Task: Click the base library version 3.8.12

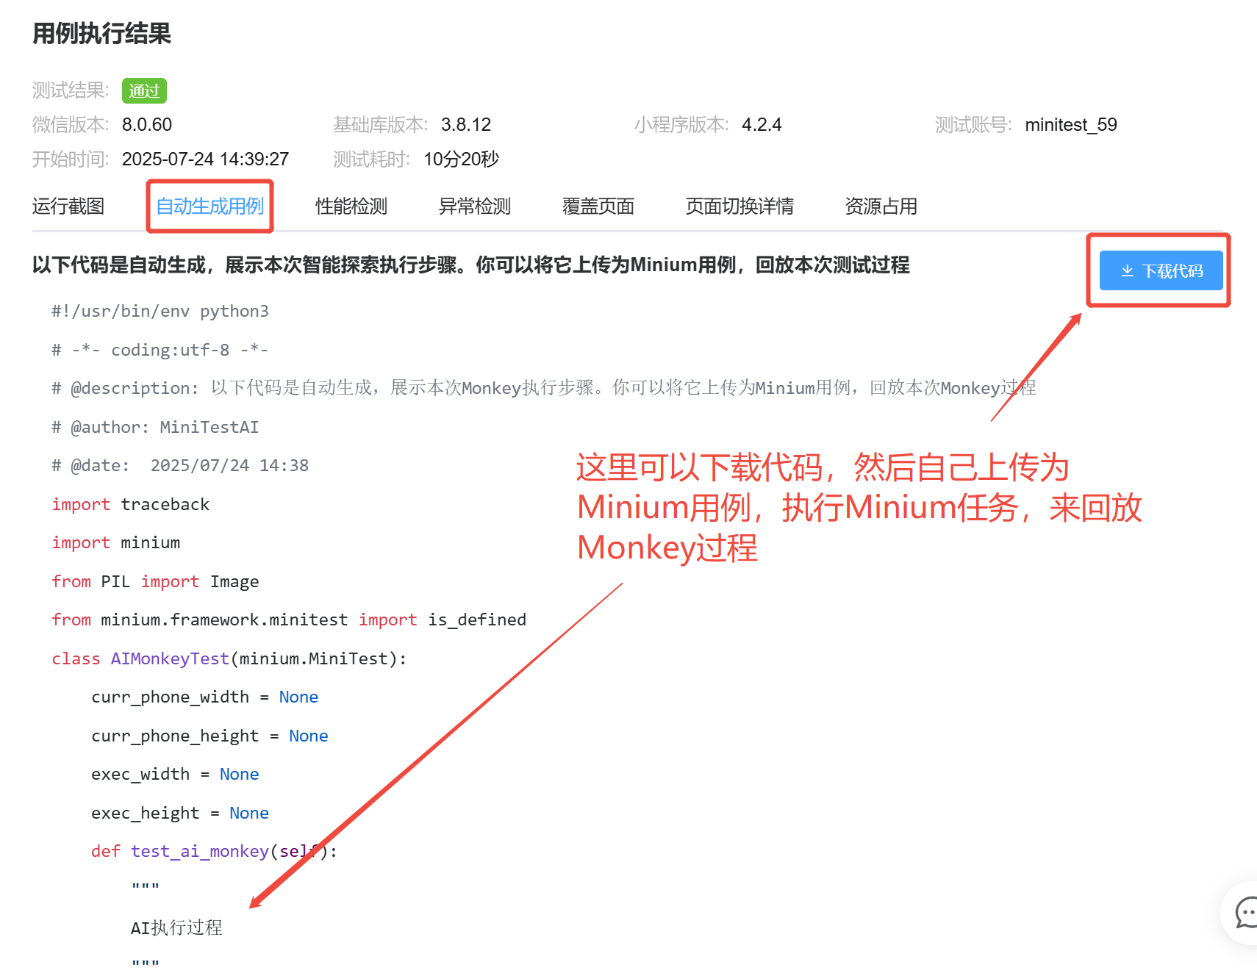Action: coord(466,125)
